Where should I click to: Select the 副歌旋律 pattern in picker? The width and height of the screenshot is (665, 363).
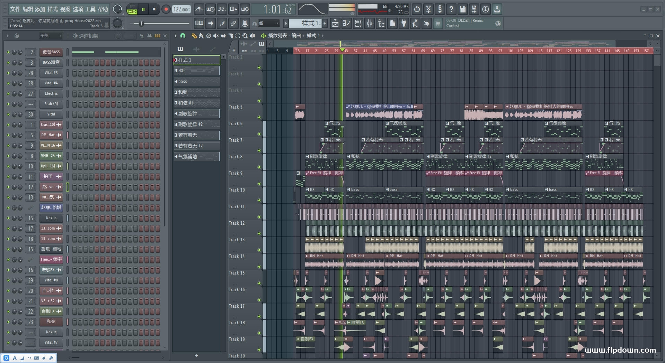click(196, 114)
